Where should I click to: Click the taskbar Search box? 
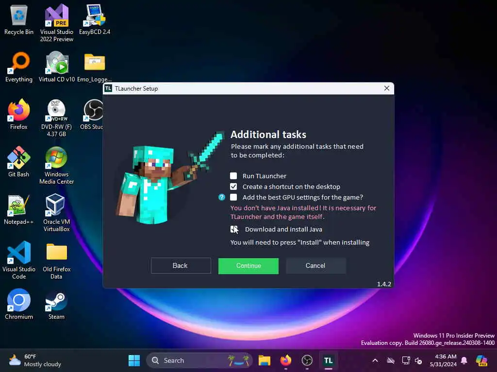199,360
